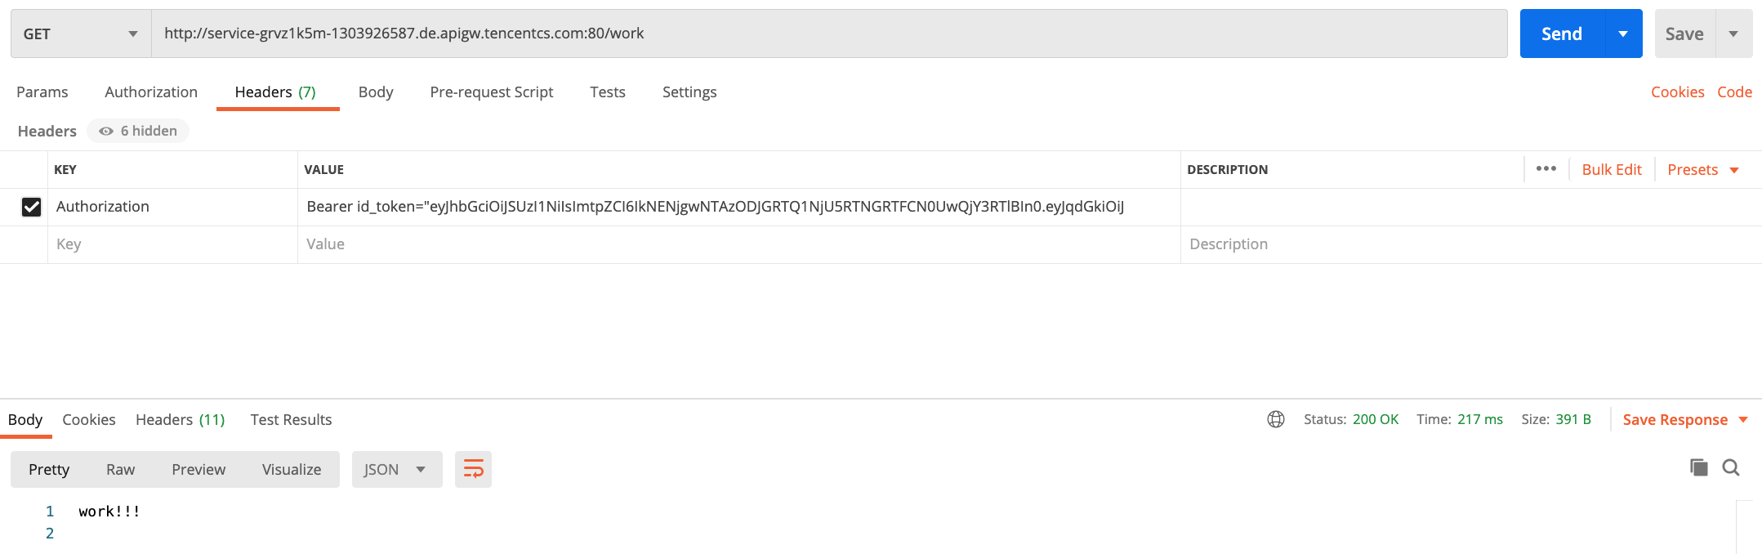Click the globe network information icon

tap(1275, 419)
